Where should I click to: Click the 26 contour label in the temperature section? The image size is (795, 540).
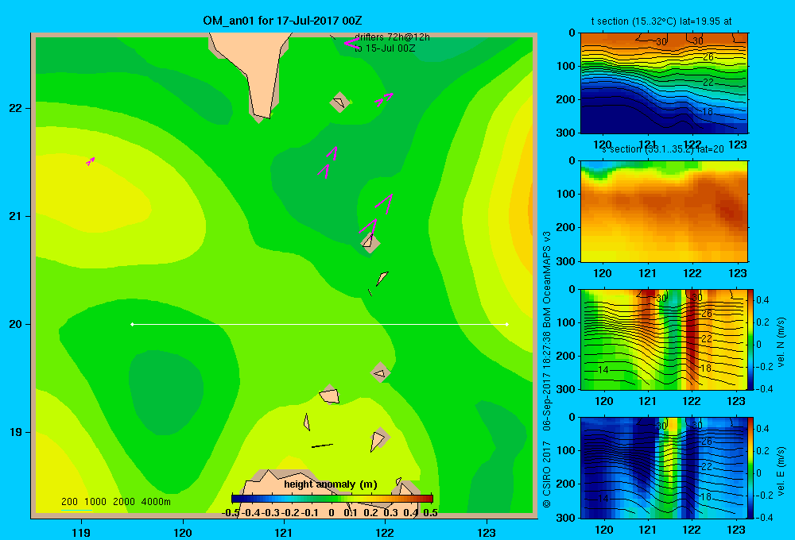click(708, 56)
